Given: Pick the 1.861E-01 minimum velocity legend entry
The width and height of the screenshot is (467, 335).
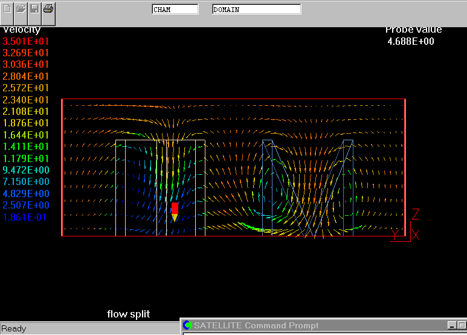Looking at the screenshot, I should [26, 217].
